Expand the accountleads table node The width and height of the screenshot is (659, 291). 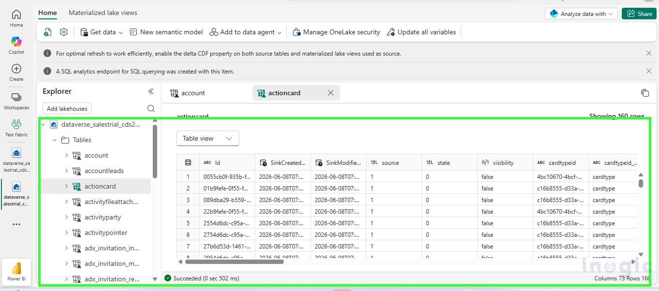(66, 171)
